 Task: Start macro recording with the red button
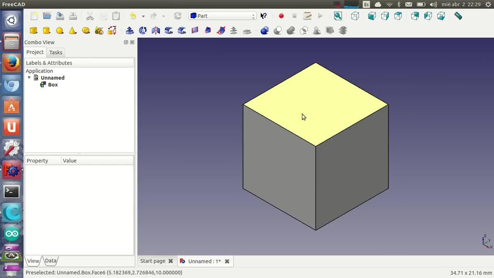281,16
